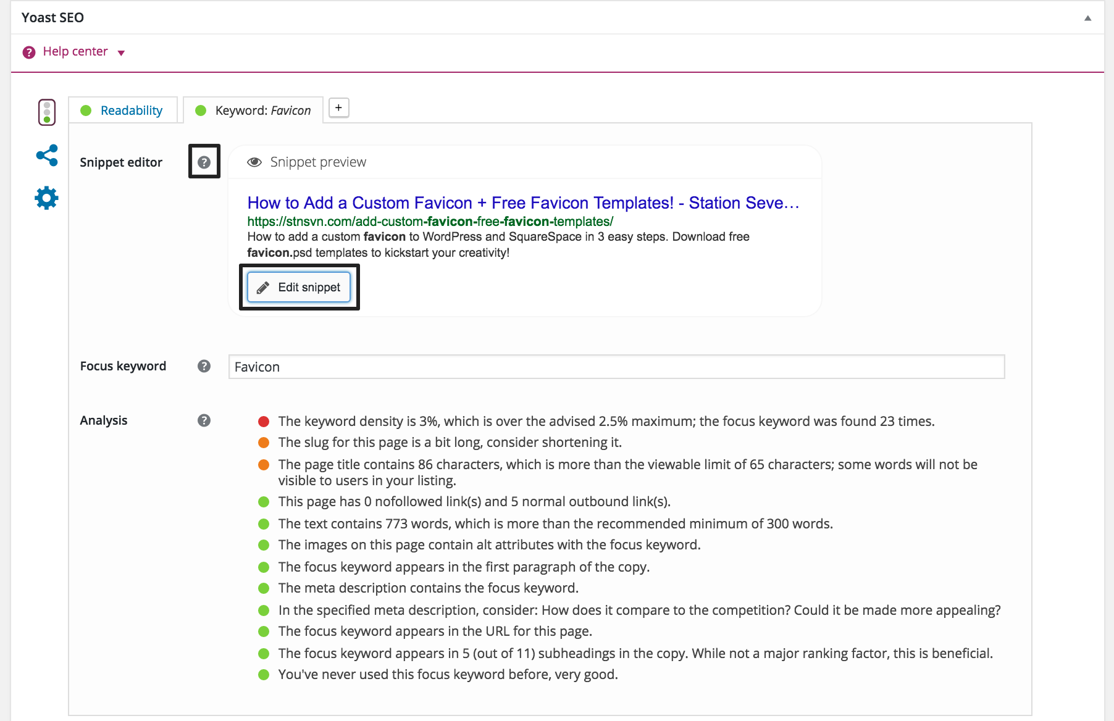The height and width of the screenshot is (721, 1114).
Task: Click the slug is a bit long text
Action: [x=450, y=442]
